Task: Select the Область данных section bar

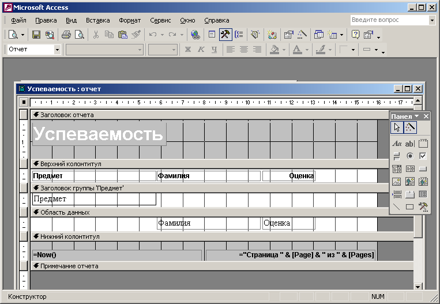Action: coord(209,212)
